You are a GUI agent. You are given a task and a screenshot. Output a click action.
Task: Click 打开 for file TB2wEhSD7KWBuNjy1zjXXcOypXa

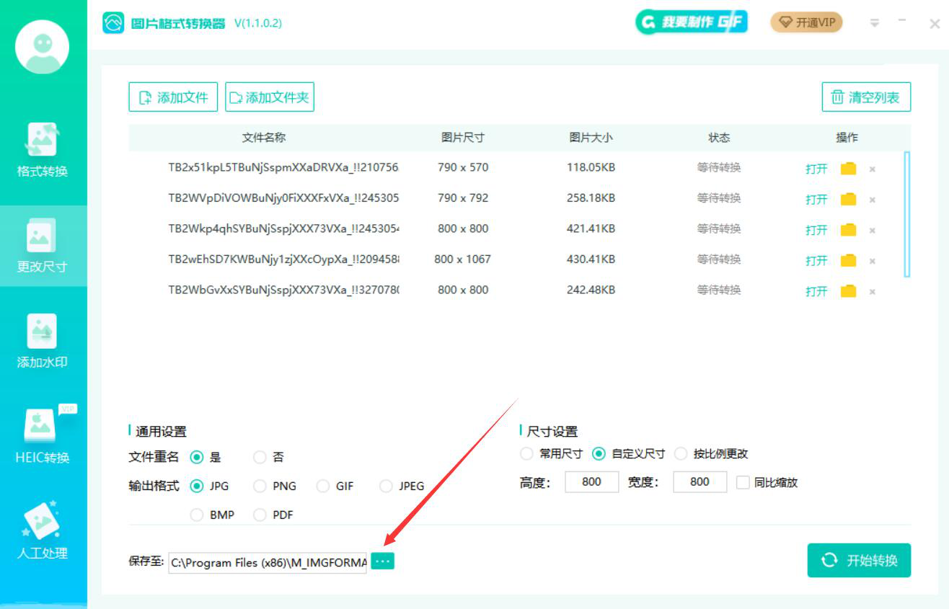pos(816,261)
